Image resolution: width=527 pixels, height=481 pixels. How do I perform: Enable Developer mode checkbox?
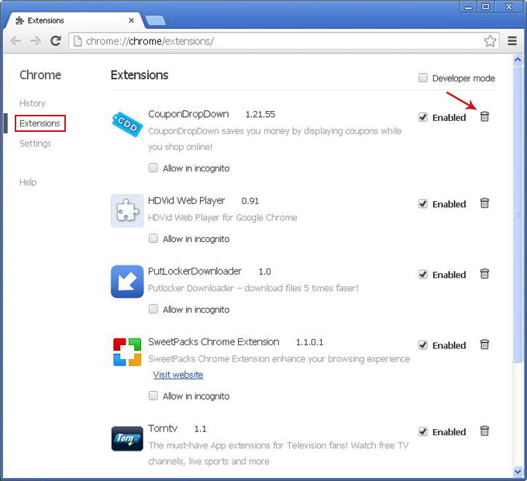[423, 78]
